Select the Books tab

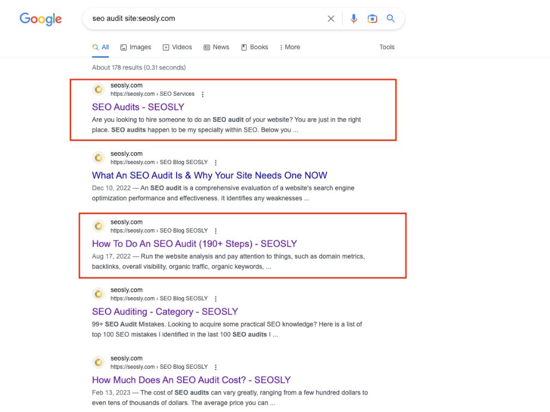tap(254, 47)
